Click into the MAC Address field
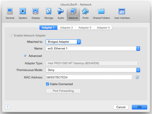The height and width of the screenshot is (114, 152). pos(89,77)
